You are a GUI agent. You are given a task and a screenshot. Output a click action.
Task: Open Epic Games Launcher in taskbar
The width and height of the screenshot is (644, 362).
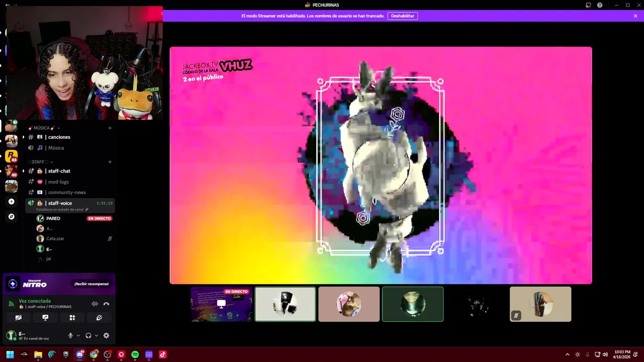[66, 354]
